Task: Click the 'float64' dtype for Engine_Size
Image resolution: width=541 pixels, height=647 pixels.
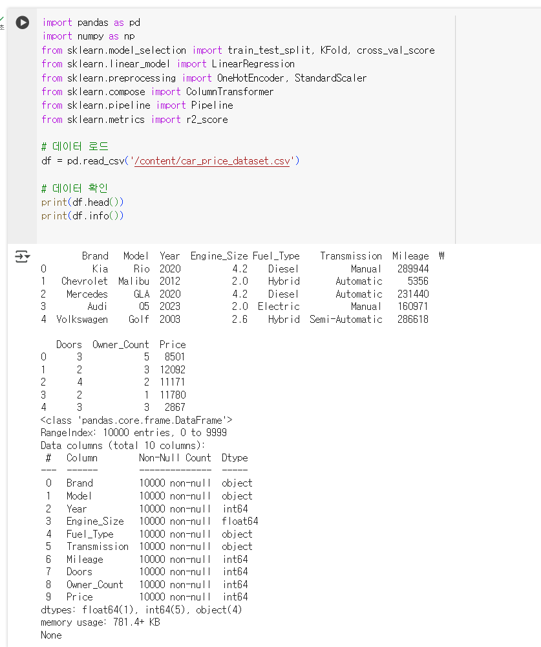Action: coord(240,521)
